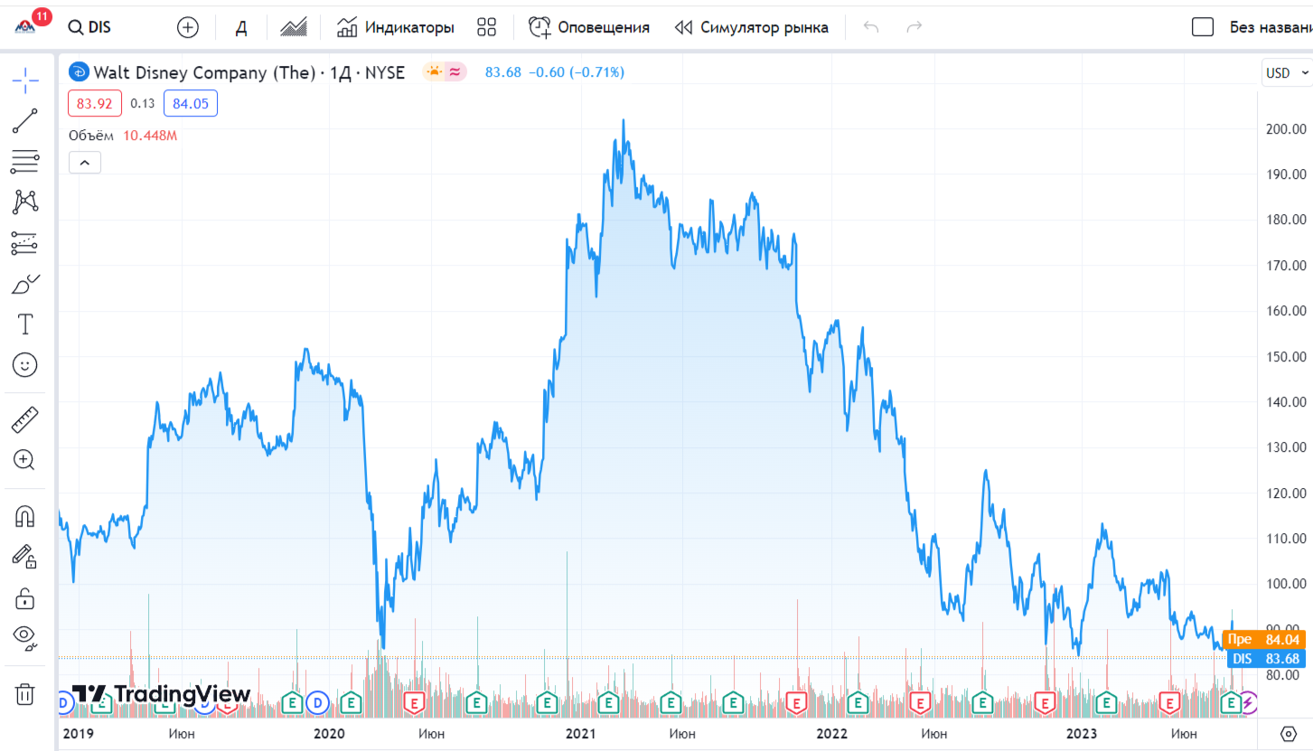Screen dimensions: 1313x751
Task: Click the 2019 date axis label
Action: (x=80, y=733)
